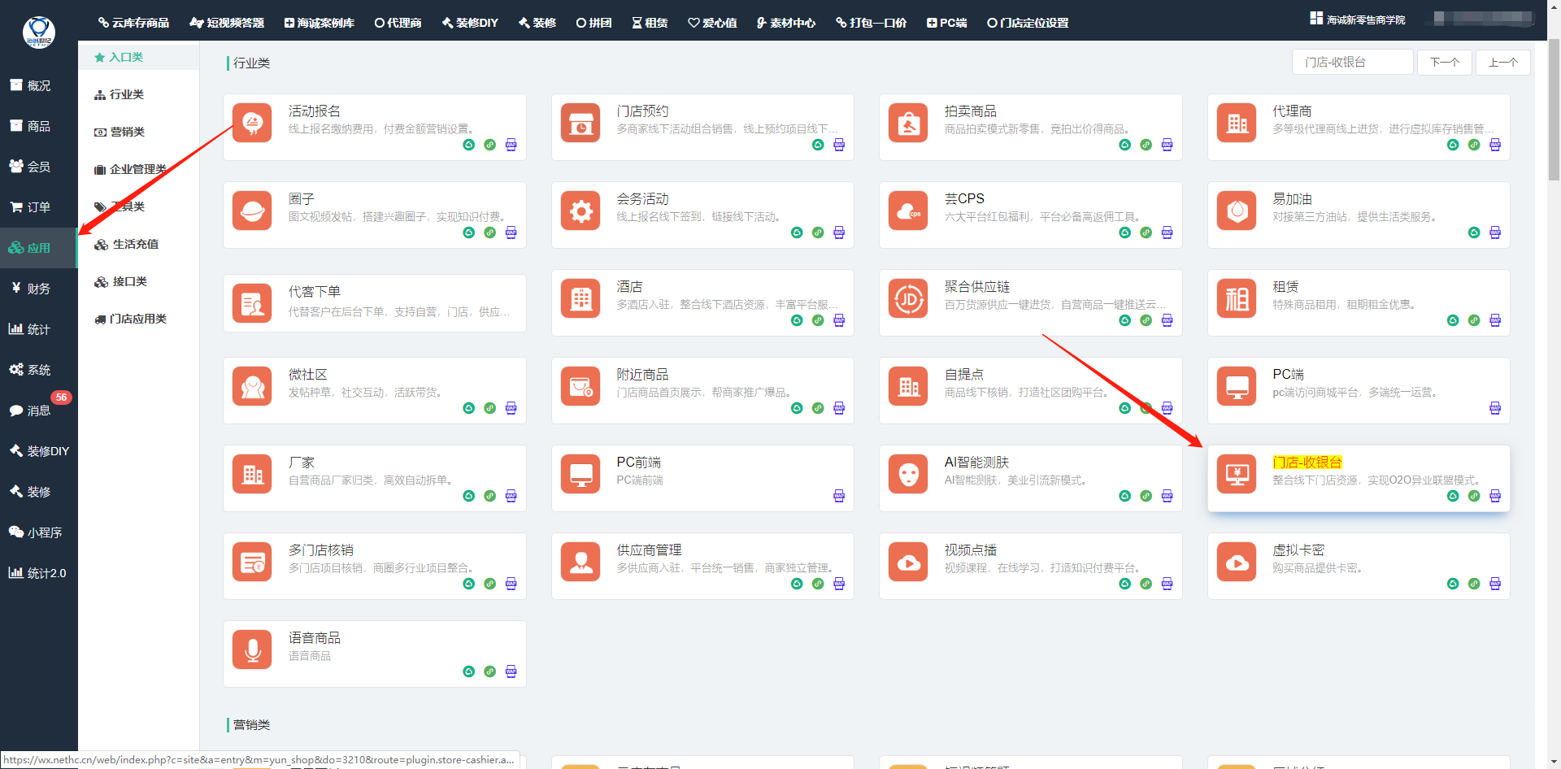This screenshot has height=769, width=1561.
Task: Open the 易加油 app icon
Action: click(1237, 211)
